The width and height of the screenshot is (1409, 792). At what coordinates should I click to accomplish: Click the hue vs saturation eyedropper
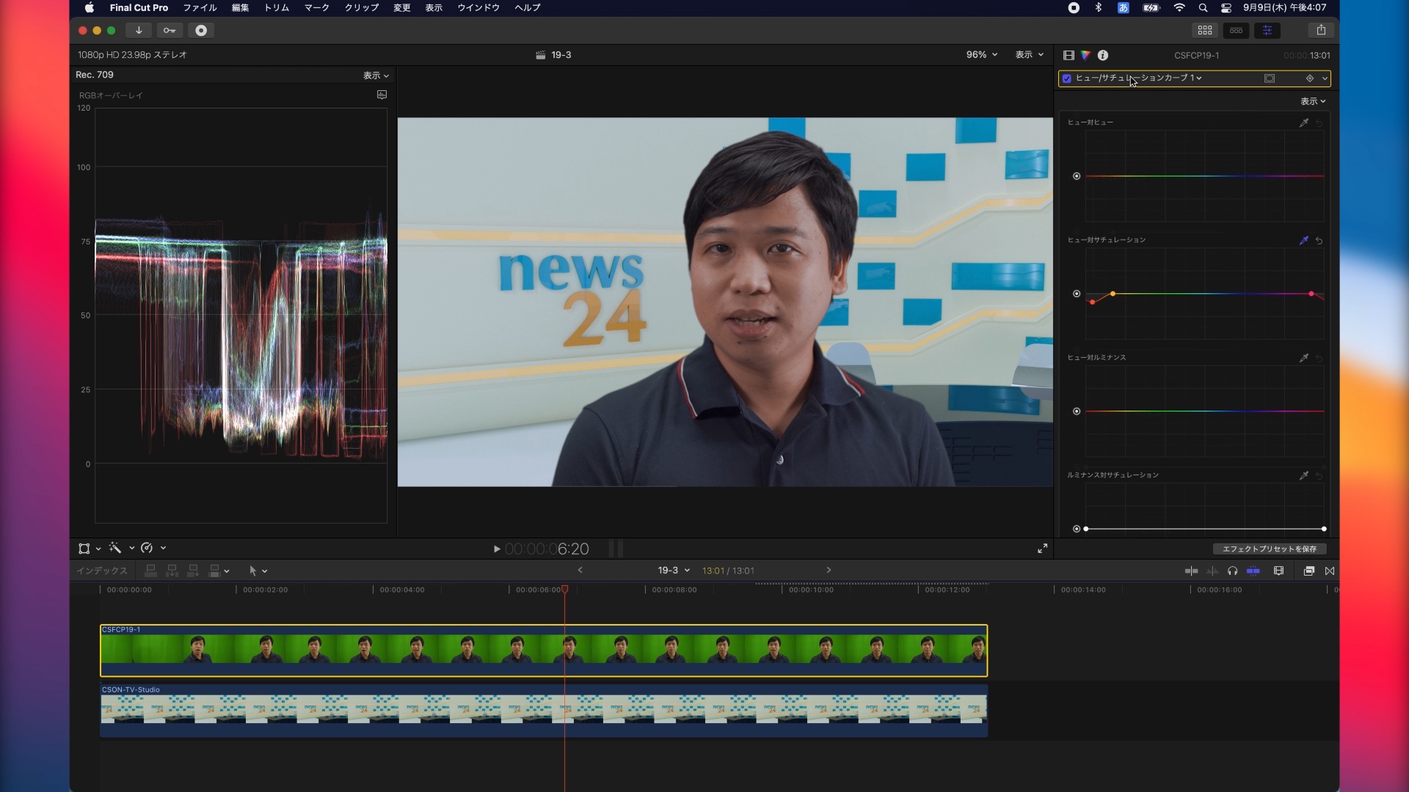click(x=1303, y=241)
